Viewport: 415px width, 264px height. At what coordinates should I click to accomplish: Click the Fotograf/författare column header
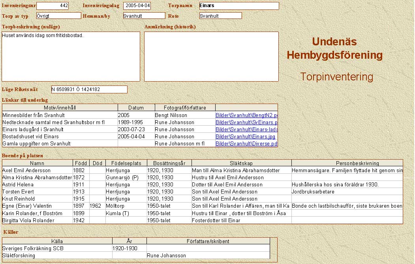pyautogui.click(x=185, y=108)
